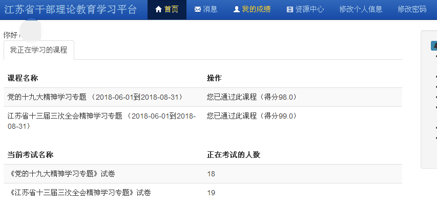This screenshot has height=208, width=437.
Task: Click 您已通过此课程 (得分98.0) status
Action: tap(252, 97)
